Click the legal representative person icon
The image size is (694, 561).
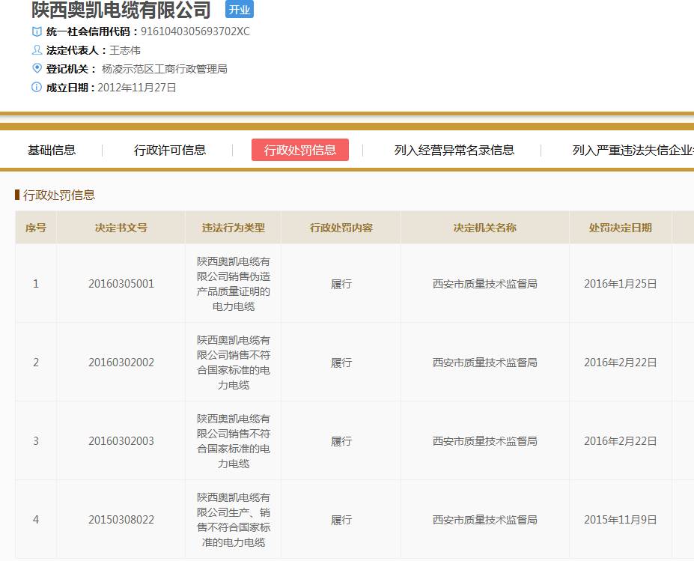tap(37, 50)
